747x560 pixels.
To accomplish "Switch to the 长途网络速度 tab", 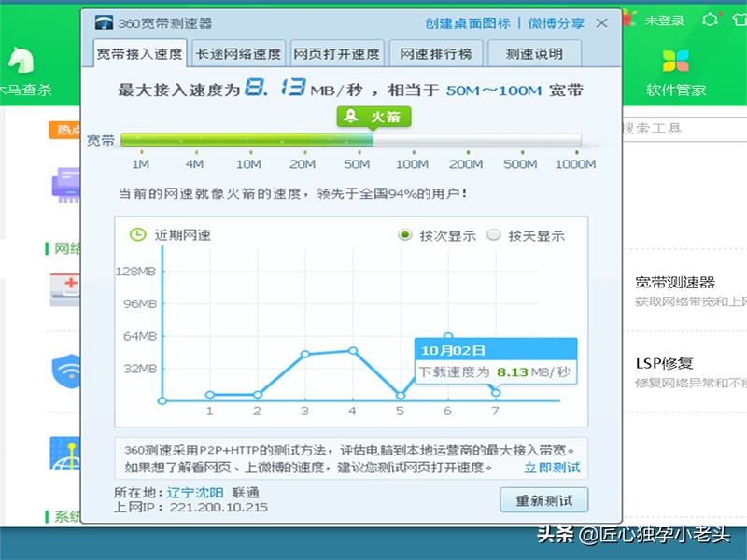I will (235, 52).
